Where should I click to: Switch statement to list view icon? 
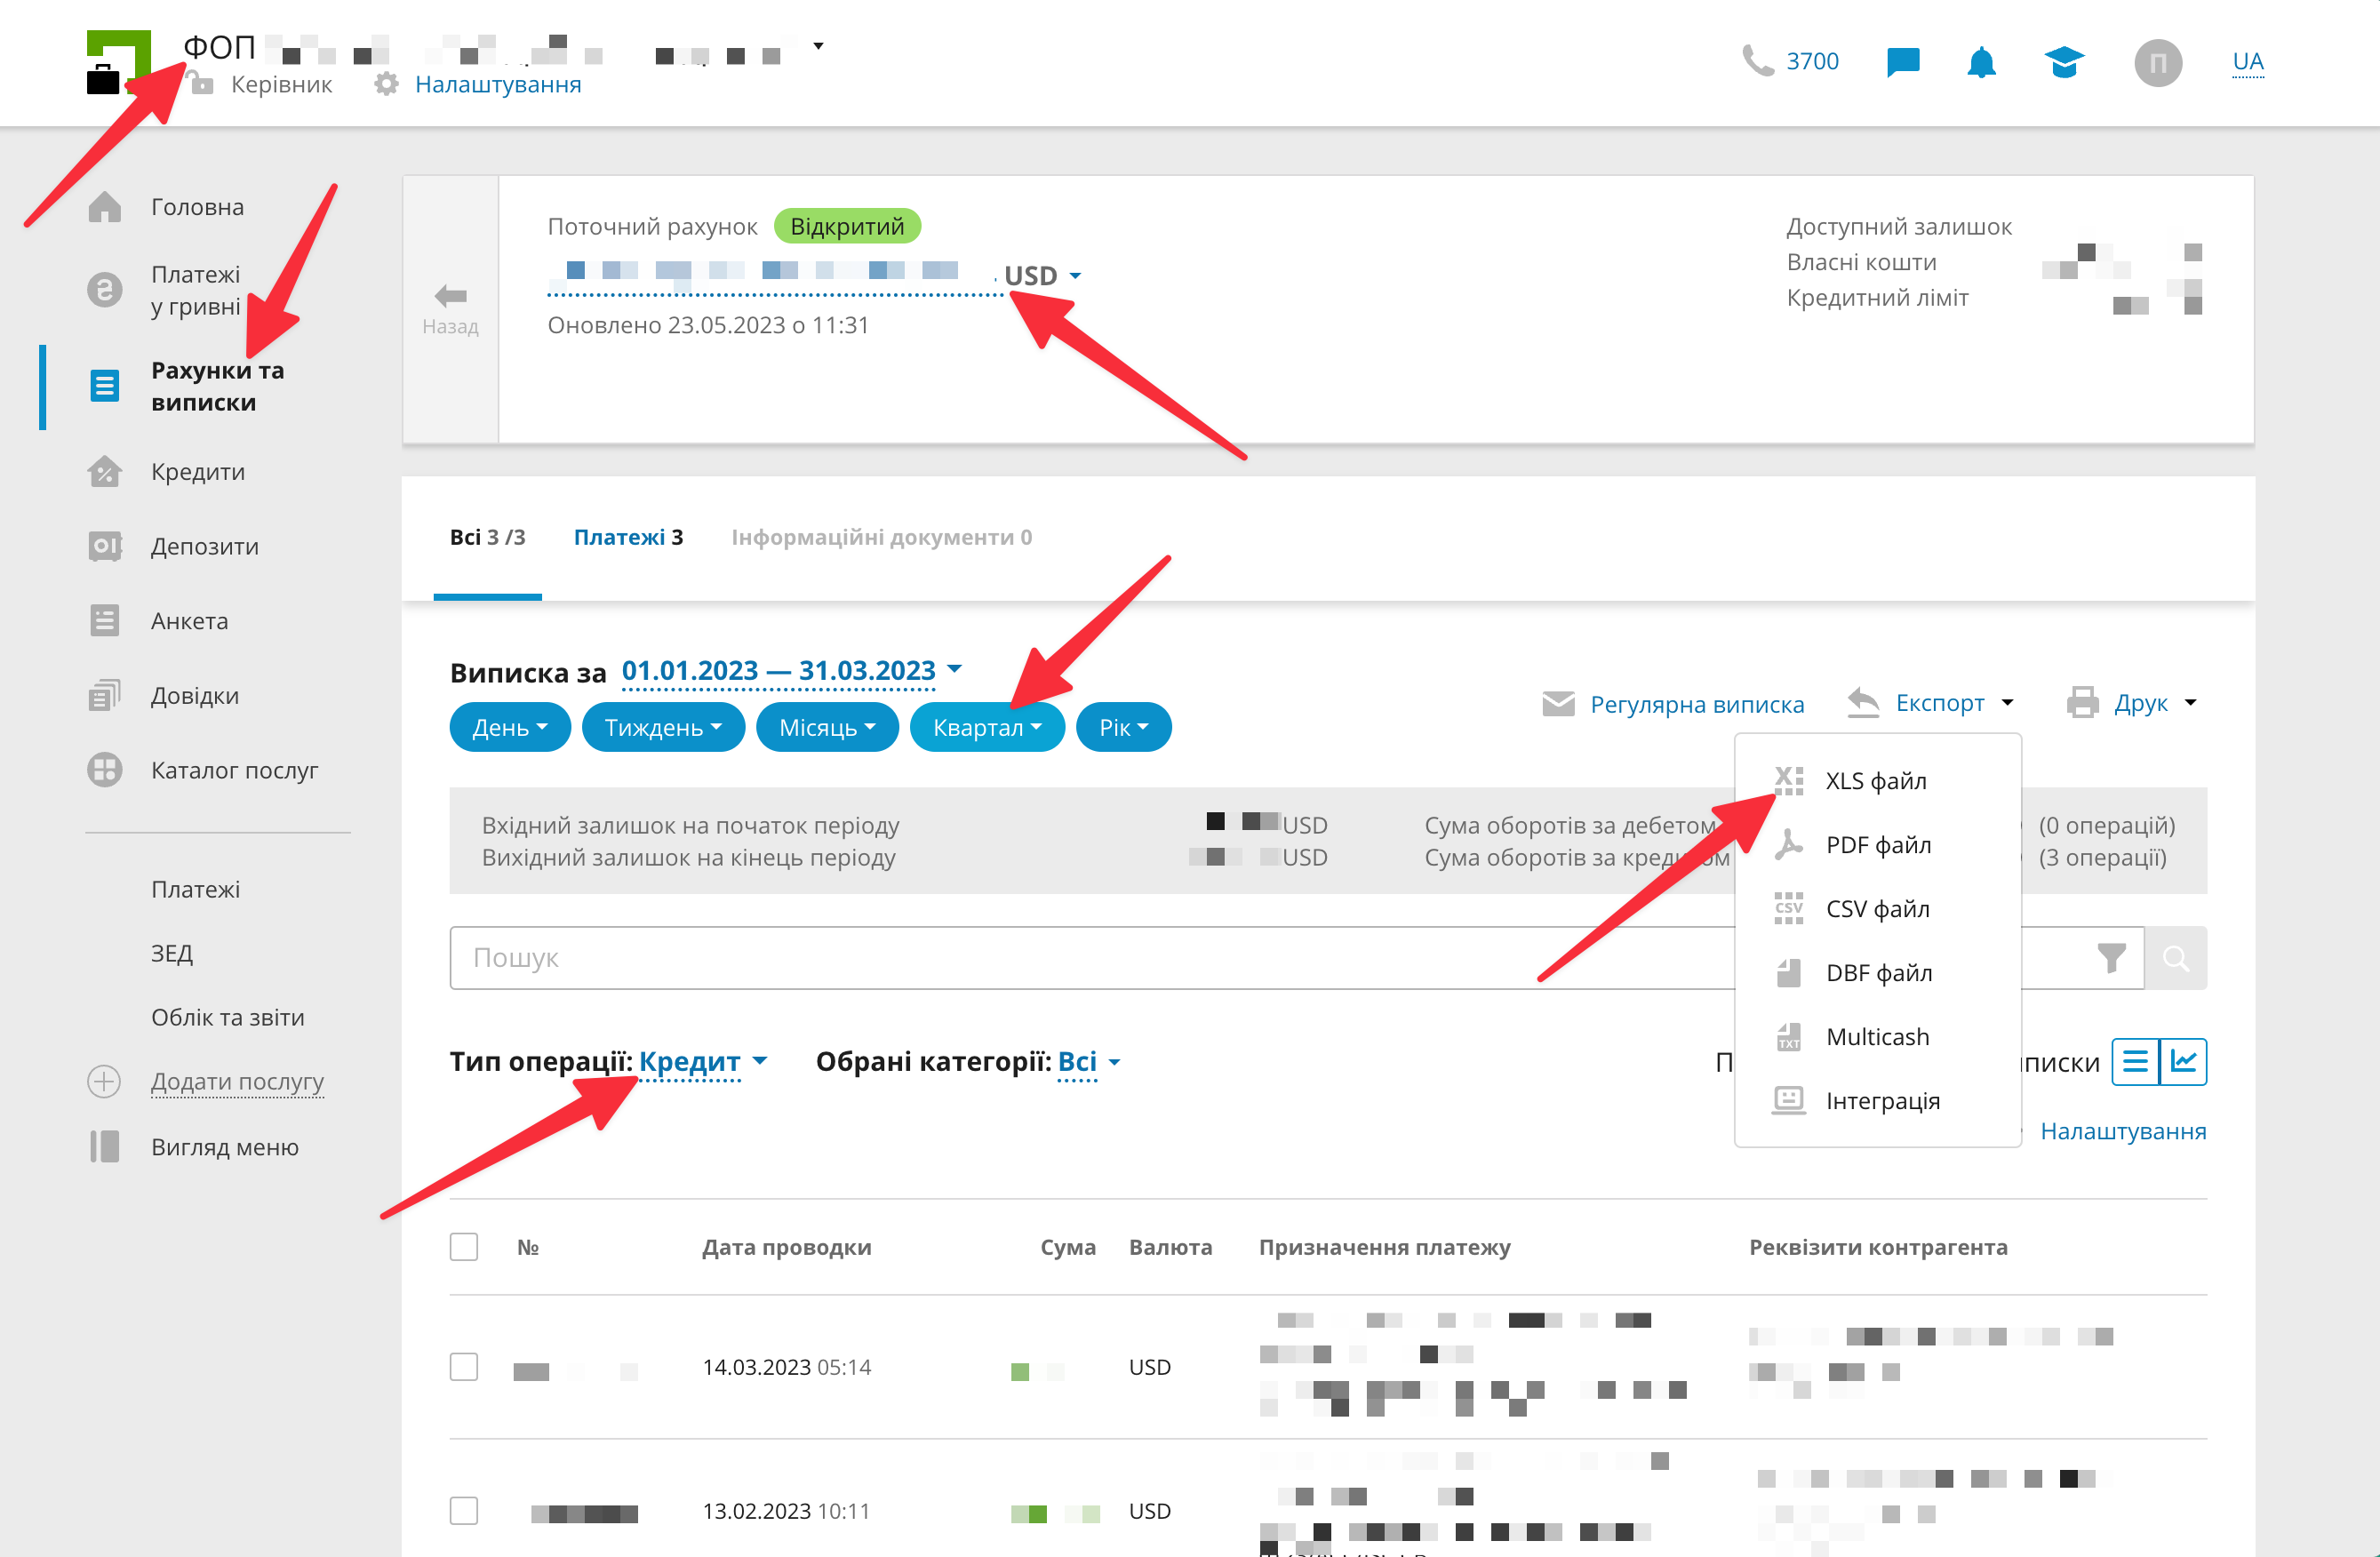2135,1061
